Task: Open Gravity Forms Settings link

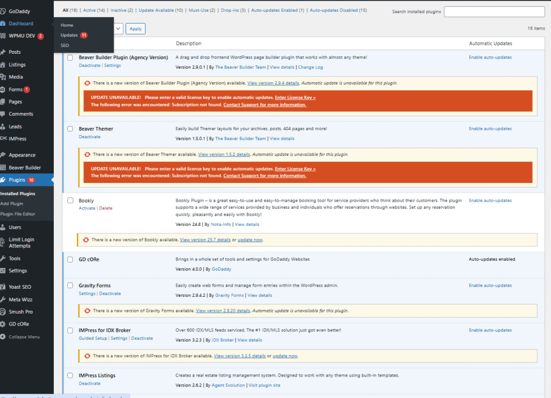Action: click(x=87, y=294)
